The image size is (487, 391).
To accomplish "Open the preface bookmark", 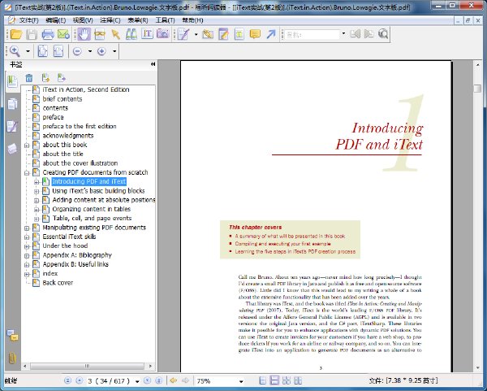I will tap(53, 117).
